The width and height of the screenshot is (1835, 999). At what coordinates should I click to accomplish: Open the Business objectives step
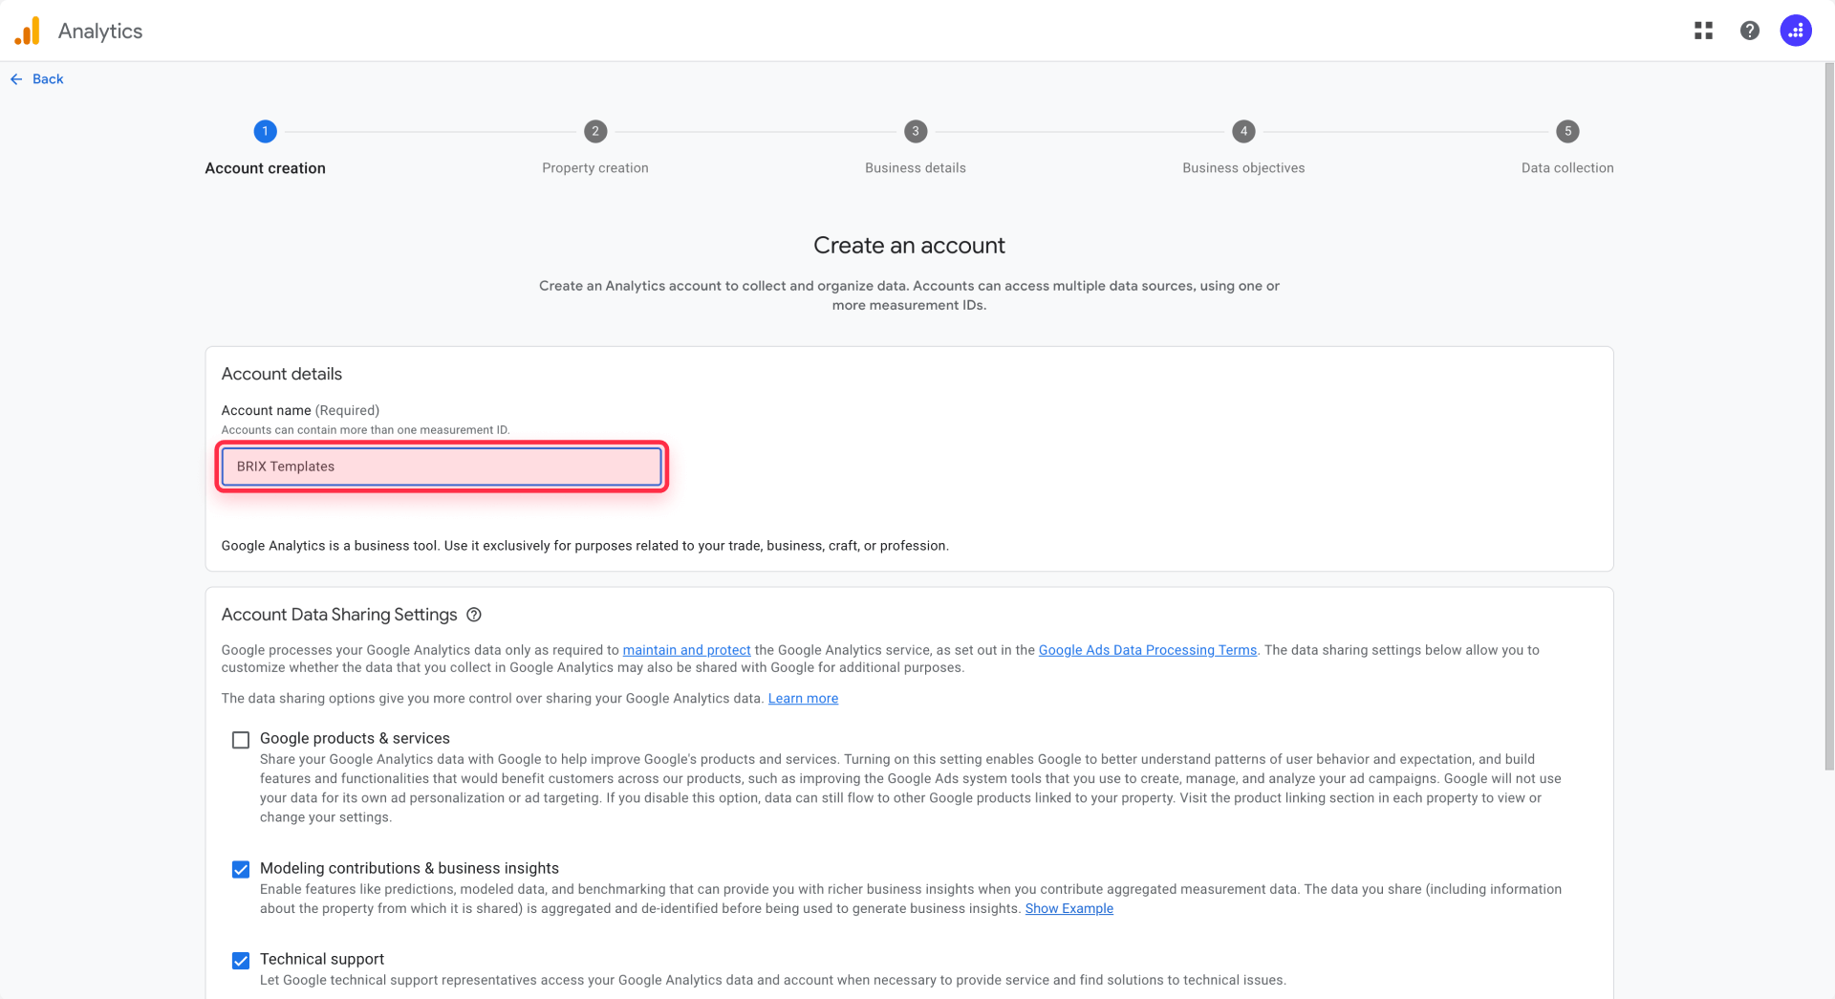[x=1243, y=131]
